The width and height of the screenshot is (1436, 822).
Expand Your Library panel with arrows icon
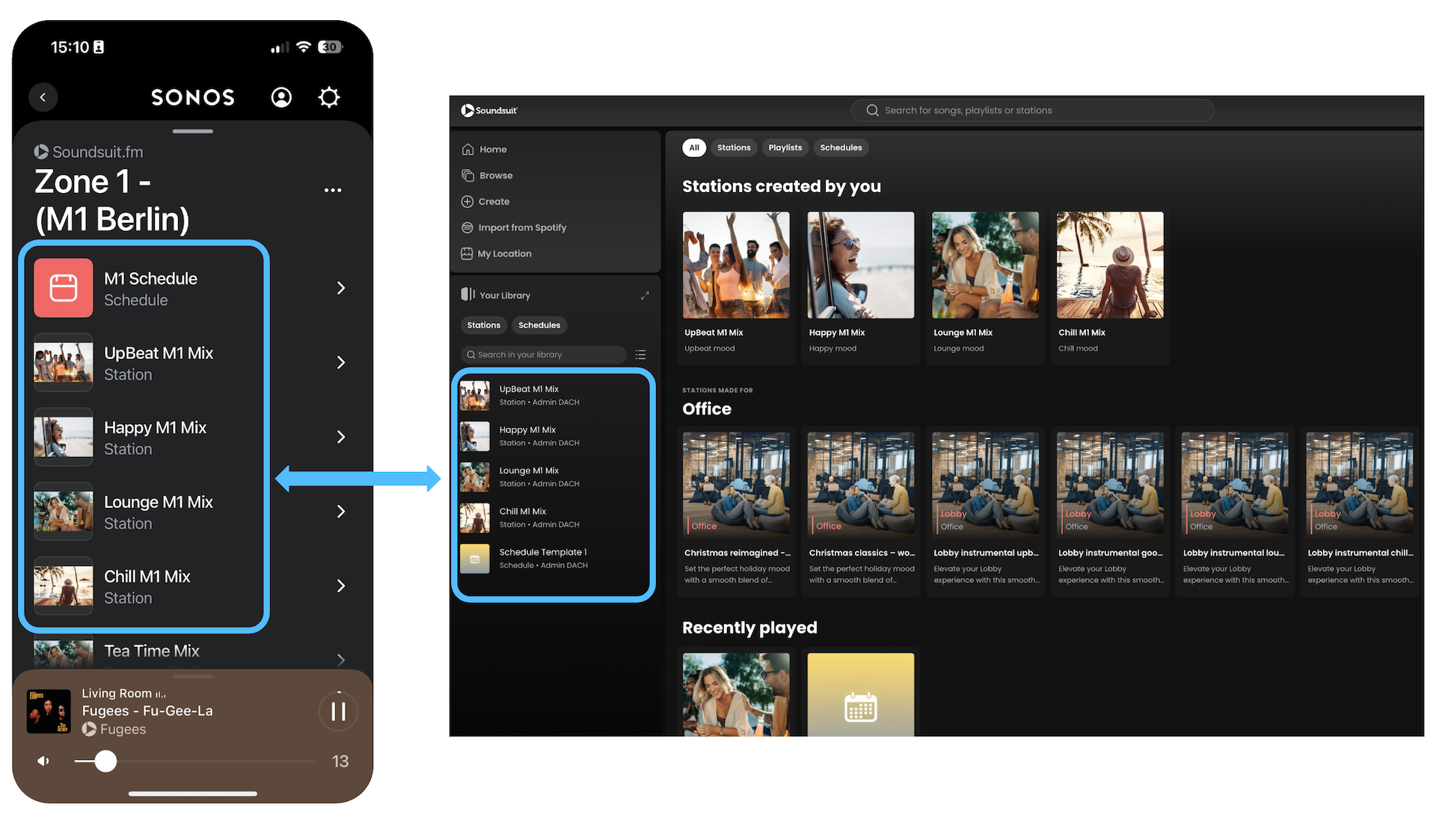point(645,296)
